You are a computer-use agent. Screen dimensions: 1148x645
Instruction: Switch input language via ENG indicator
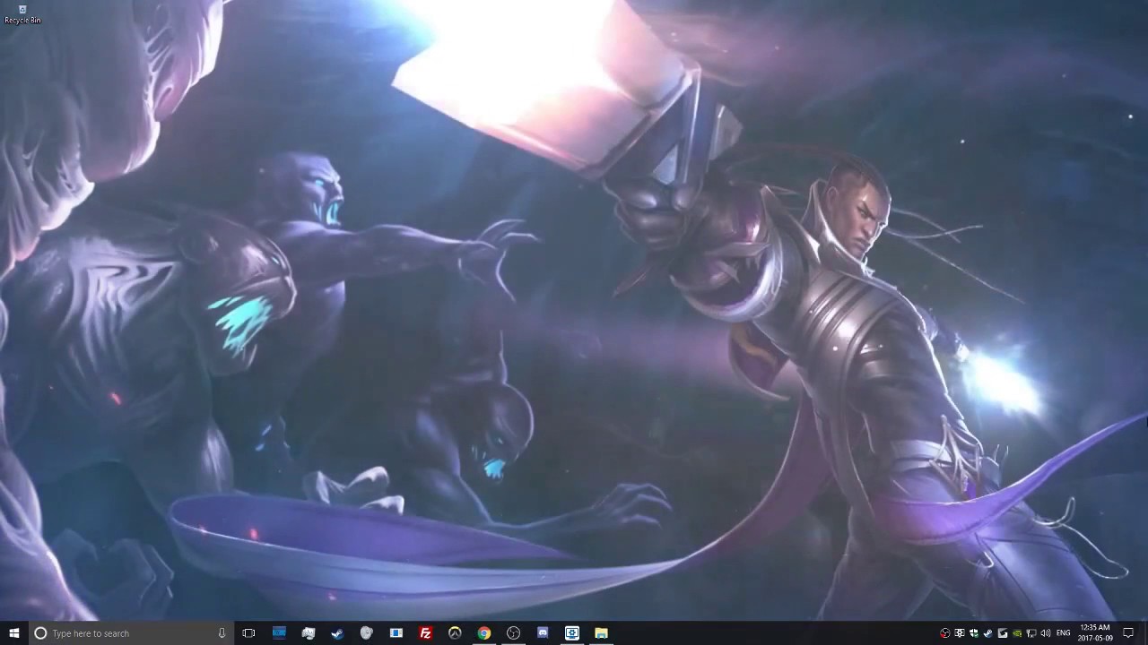pos(1064,633)
